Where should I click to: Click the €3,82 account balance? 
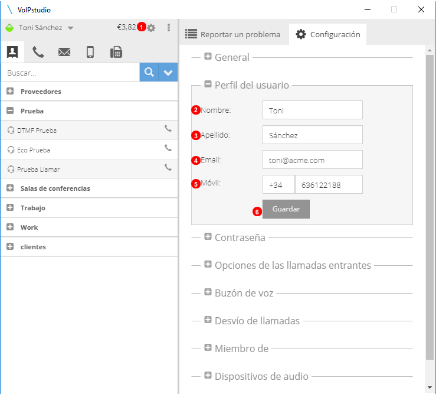click(x=126, y=27)
